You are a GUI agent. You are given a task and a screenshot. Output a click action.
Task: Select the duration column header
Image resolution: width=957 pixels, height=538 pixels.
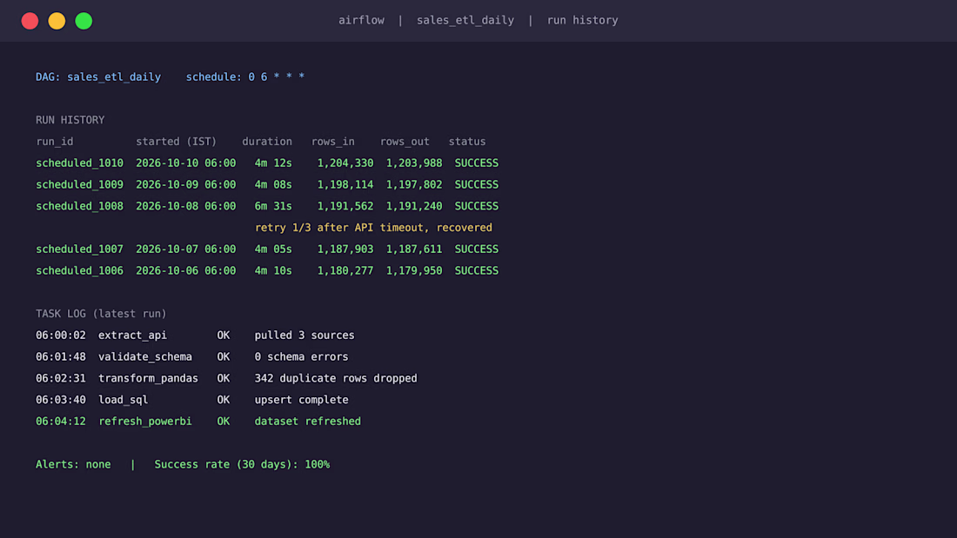267,142
